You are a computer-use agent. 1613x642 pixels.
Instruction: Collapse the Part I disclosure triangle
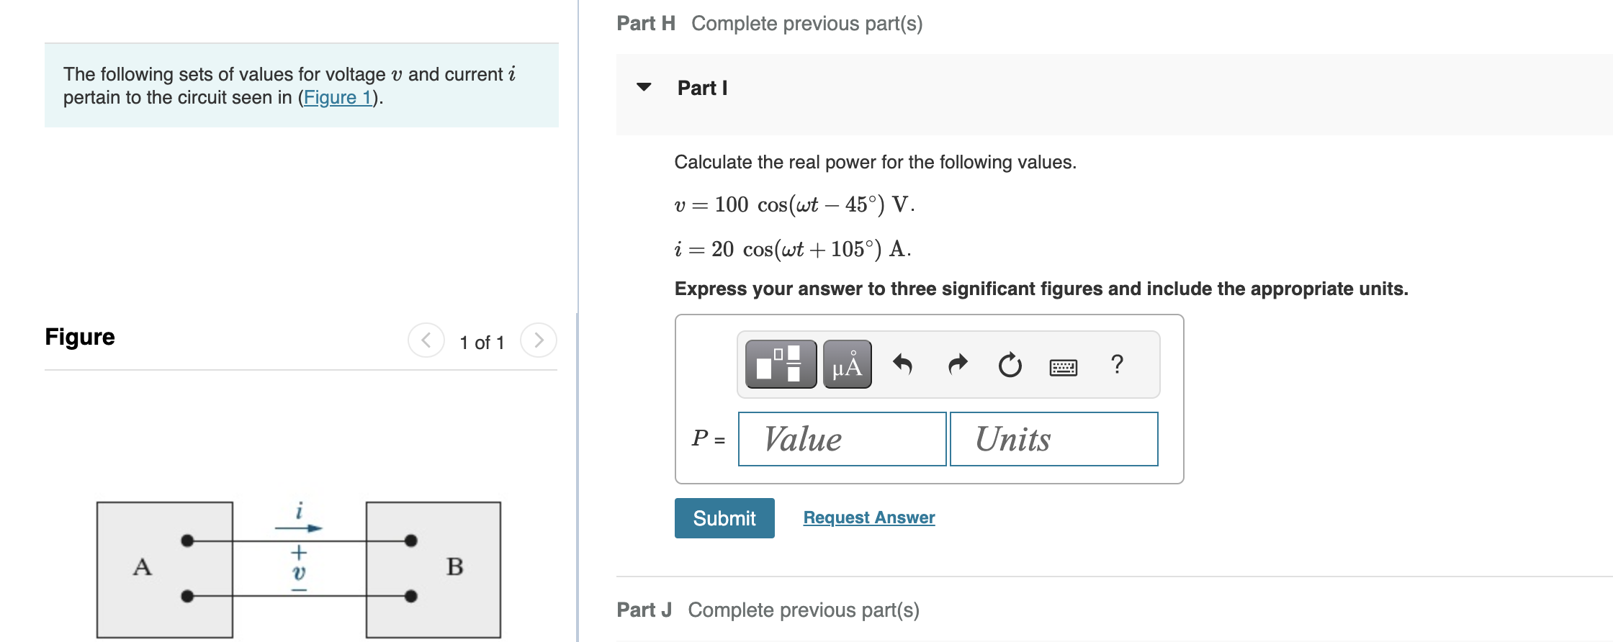click(x=644, y=87)
